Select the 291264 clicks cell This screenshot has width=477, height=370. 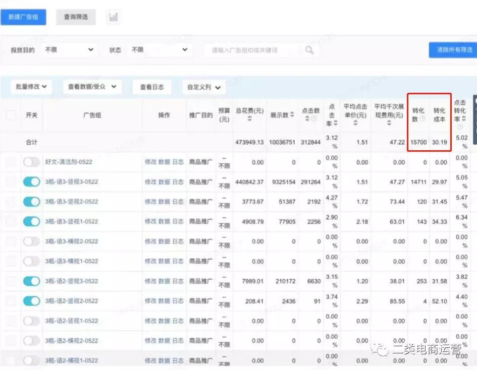(x=310, y=182)
